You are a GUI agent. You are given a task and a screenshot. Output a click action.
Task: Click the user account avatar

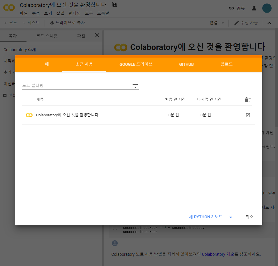pyautogui.click(x=267, y=8)
